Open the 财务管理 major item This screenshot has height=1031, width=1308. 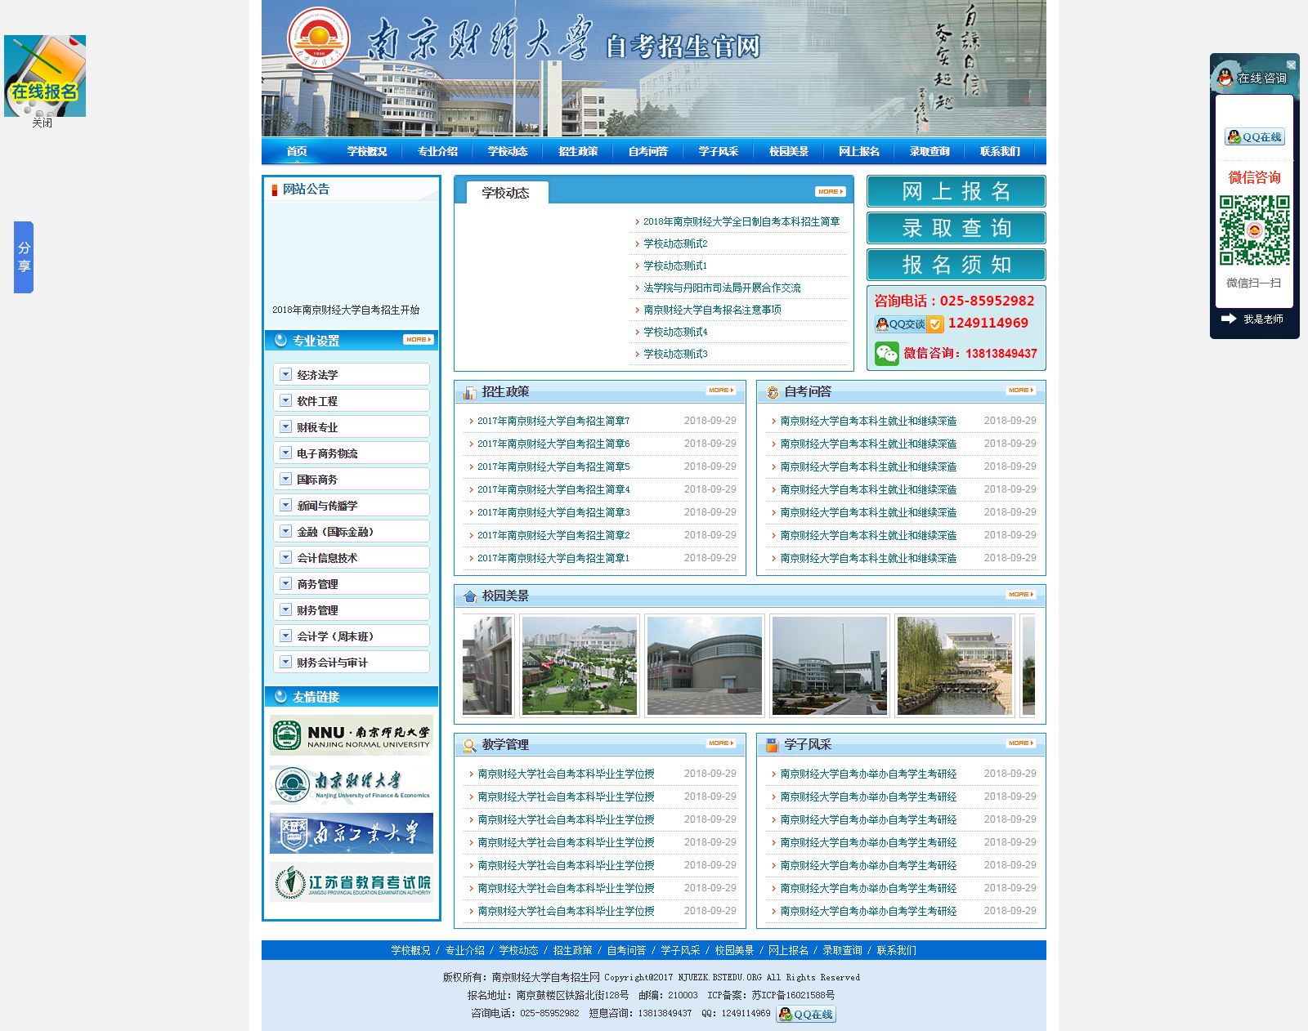[352, 609]
